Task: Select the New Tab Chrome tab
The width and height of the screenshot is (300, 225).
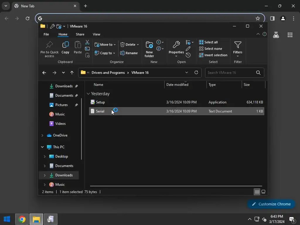Action: click(x=45, y=6)
